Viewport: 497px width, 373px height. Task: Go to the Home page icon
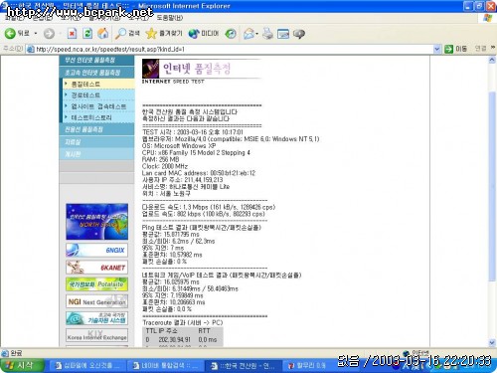[102, 34]
